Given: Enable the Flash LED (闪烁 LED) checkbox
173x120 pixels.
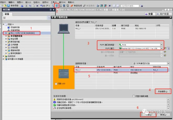Looking at the screenshot, I should pyautogui.click(x=56, y=84).
